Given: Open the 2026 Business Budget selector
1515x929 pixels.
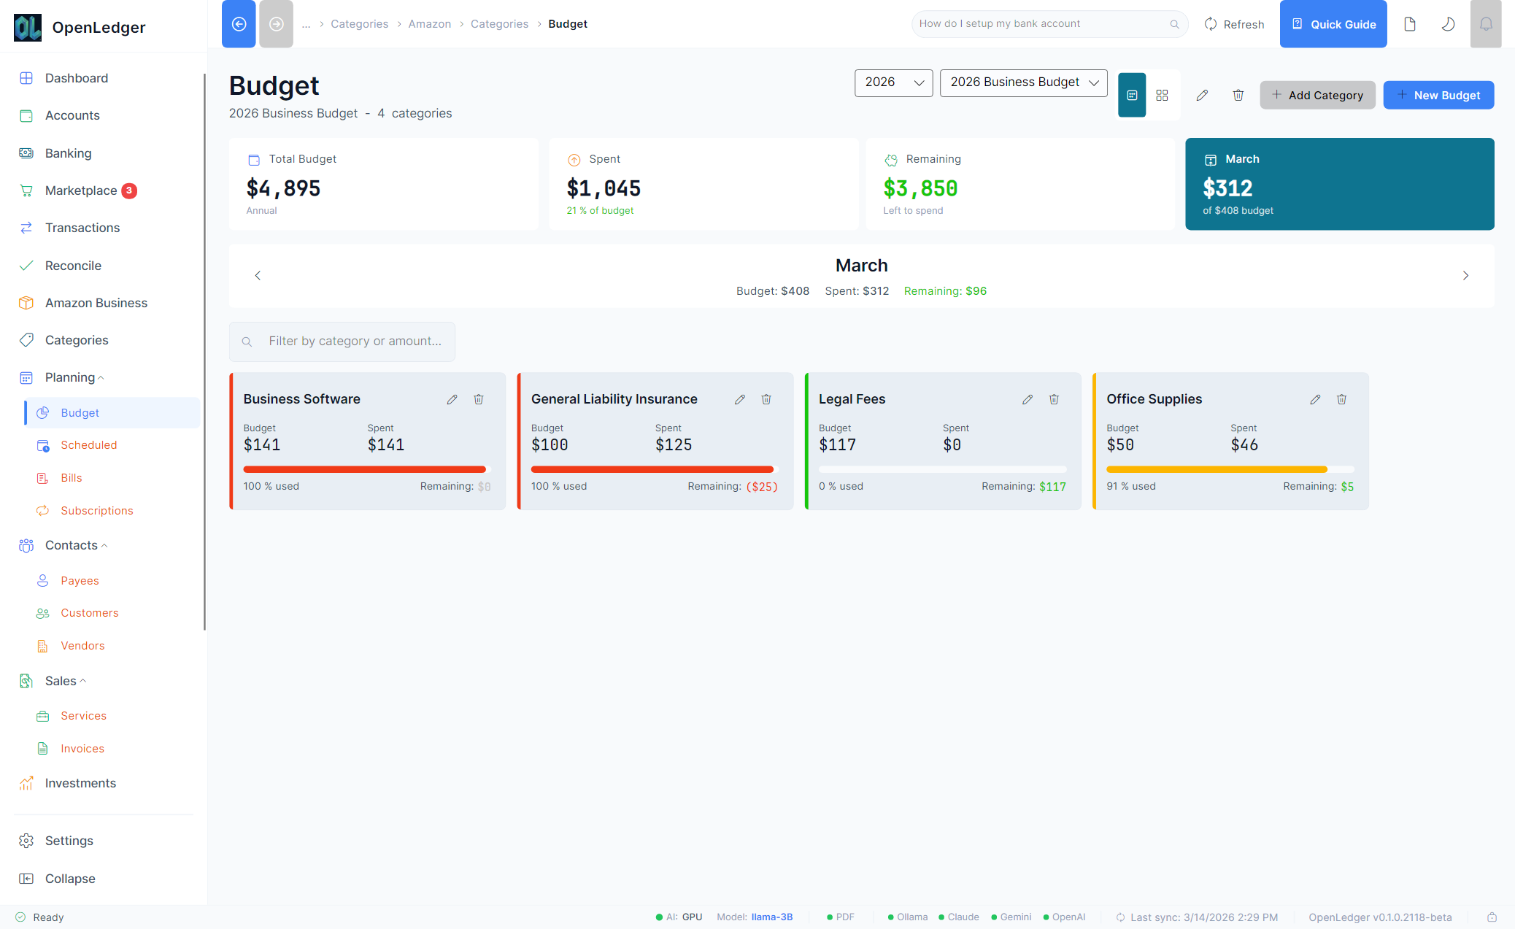Looking at the screenshot, I should point(1023,82).
